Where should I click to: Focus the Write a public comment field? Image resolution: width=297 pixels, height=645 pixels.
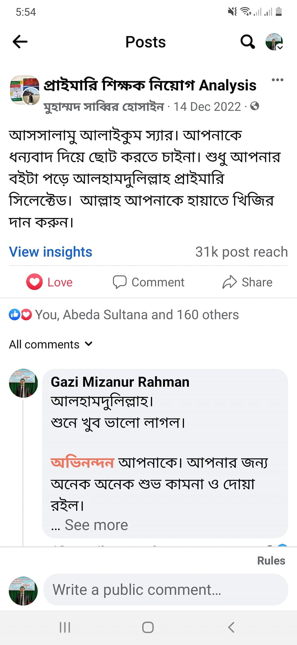click(x=165, y=590)
